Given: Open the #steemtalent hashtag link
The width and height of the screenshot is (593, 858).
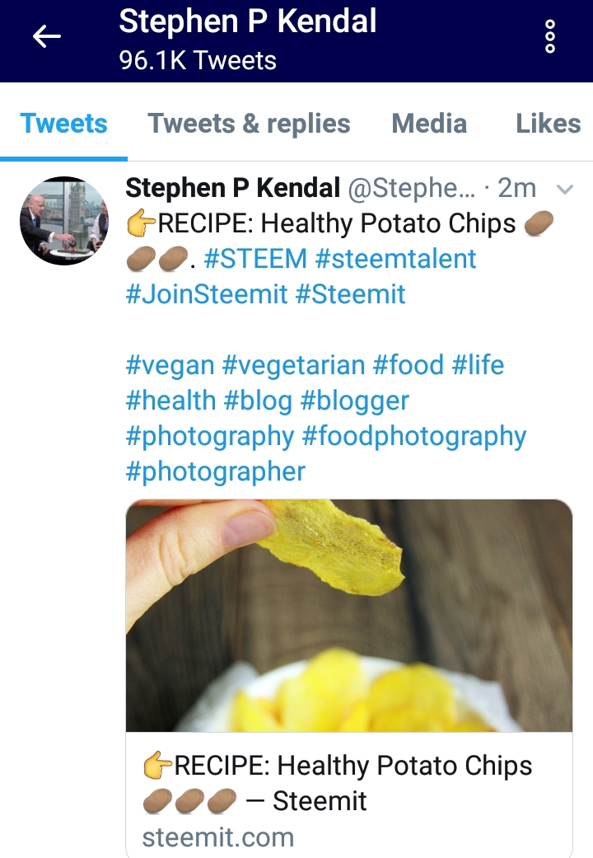Looking at the screenshot, I should 395,259.
